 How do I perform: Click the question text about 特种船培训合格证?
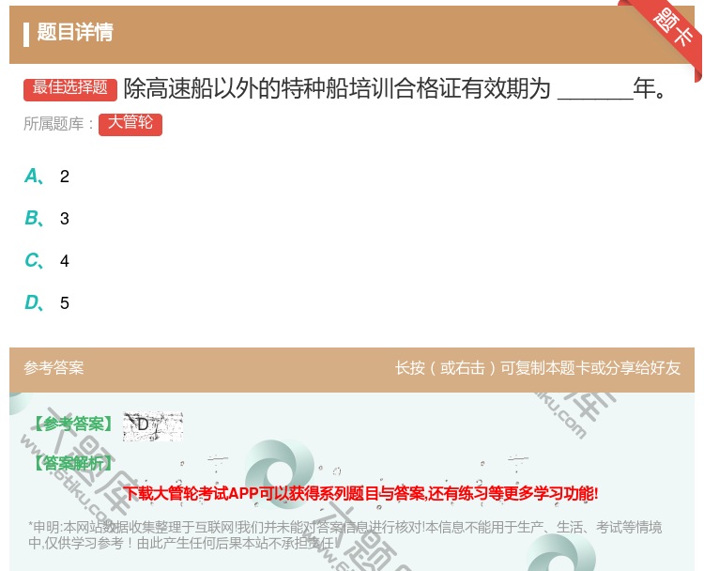(394, 88)
